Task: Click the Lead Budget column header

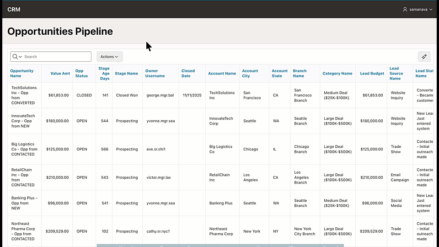Action: 372,73
